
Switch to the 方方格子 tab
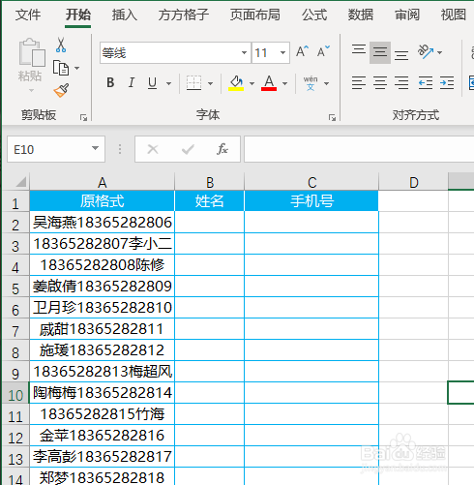(x=184, y=15)
